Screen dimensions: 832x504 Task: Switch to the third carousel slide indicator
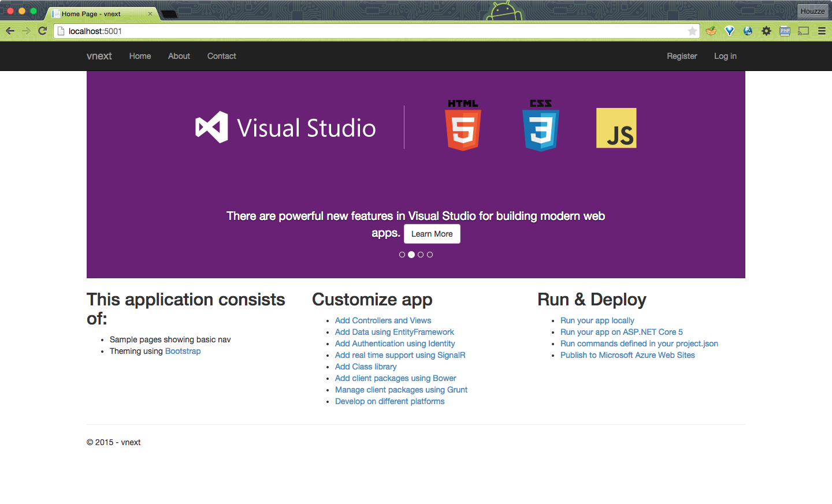point(421,255)
